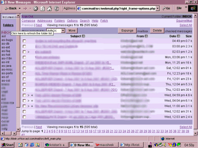198x148 pixels.
Task: Open the File menu
Action: pos(179,8)
